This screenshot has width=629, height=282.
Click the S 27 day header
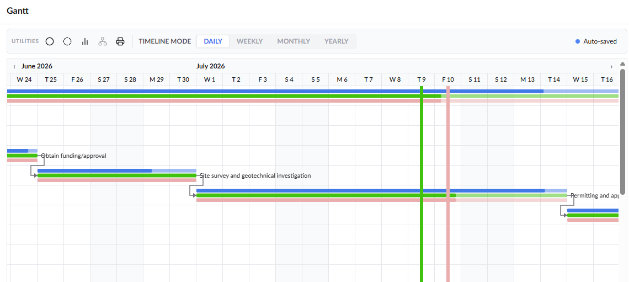coord(104,79)
